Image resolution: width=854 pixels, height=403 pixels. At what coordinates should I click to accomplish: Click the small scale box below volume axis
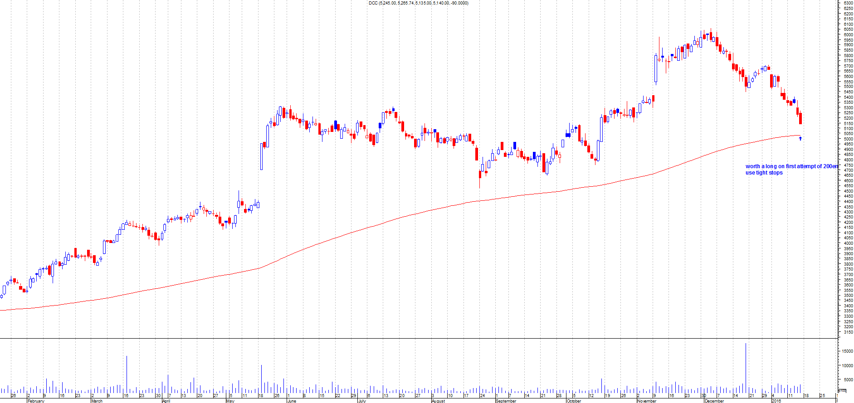point(842,391)
